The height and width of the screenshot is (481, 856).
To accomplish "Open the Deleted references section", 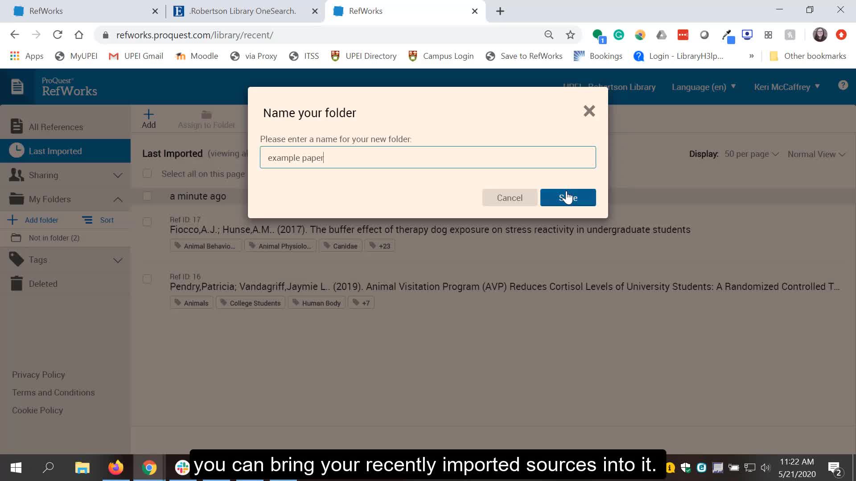I will tap(43, 283).
